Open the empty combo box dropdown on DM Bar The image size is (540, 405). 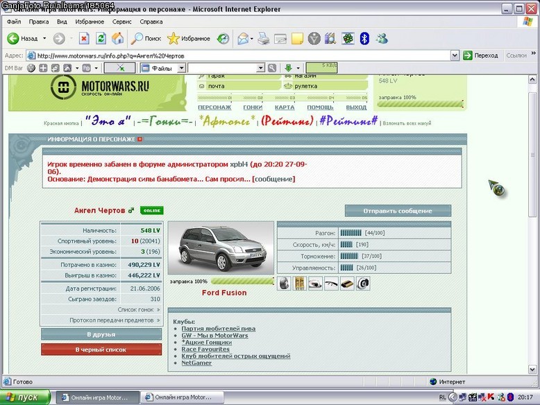coord(261,68)
